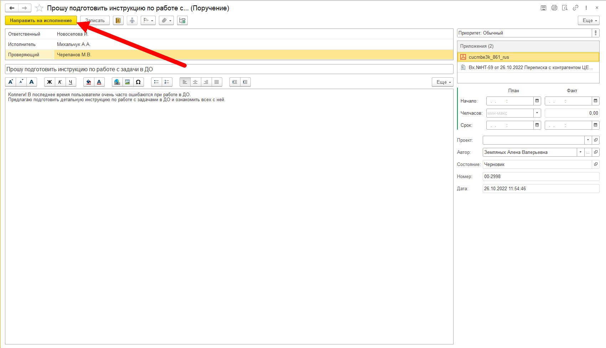The width and height of the screenshot is (606, 348).
Task: Open the flag mark dropdown
Action: pos(148,21)
